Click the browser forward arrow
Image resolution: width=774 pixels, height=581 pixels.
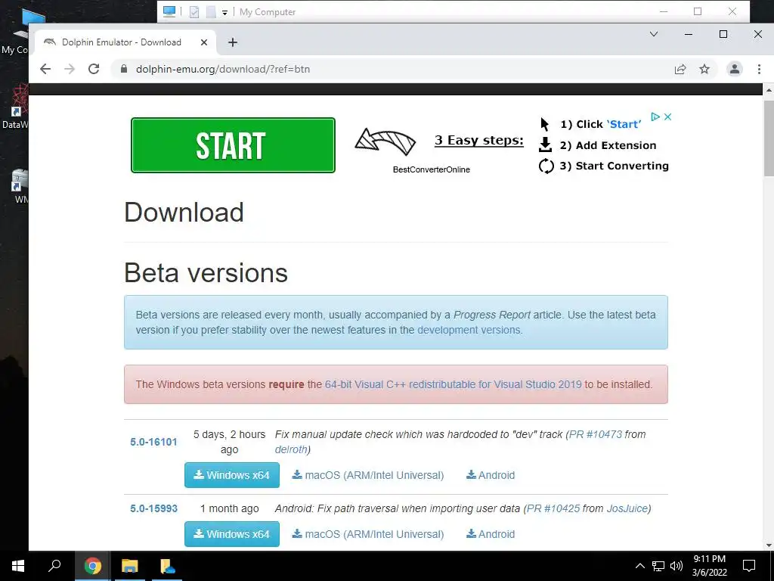click(70, 69)
